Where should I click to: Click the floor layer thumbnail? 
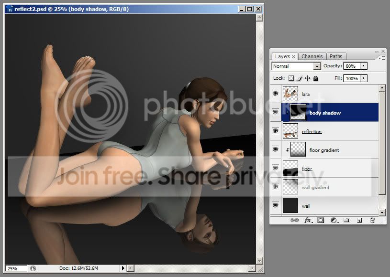pyautogui.click(x=290, y=168)
